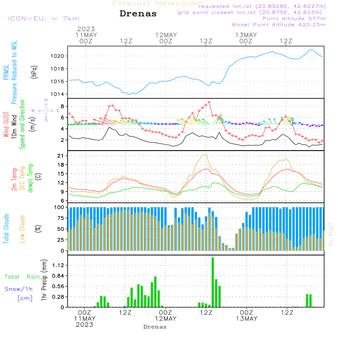
Task: Click the tallest green rain bar
Action: (213, 282)
